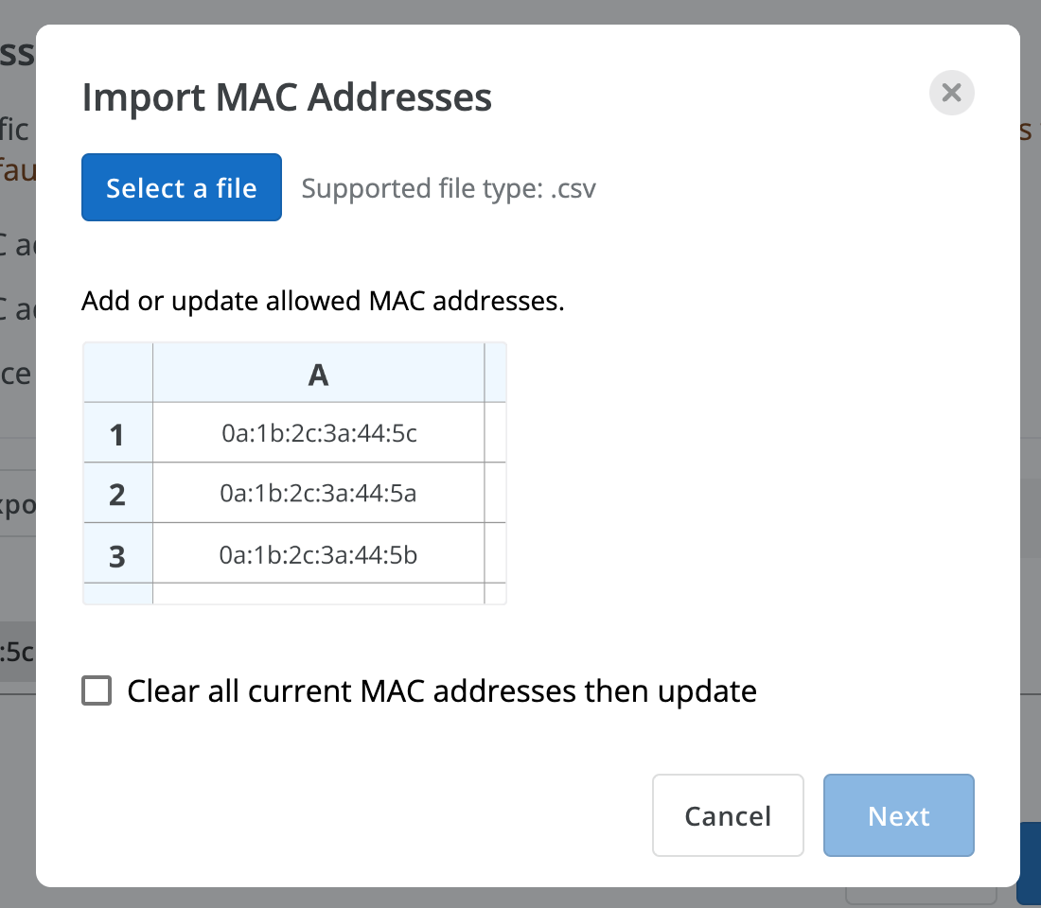The image size is (1041, 908).
Task: Enable Clear all current MAC addresses then update
Action: pyautogui.click(x=95, y=691)
